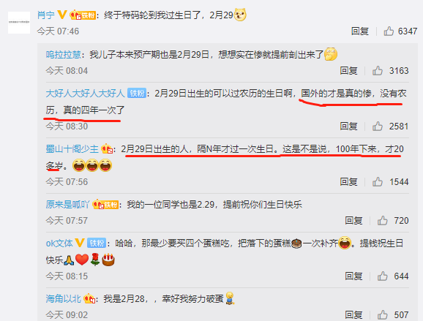This screenshot has width=423, height=321.
Task: Visit 蜀山十阁少主's profile
Action: point(72,149)
